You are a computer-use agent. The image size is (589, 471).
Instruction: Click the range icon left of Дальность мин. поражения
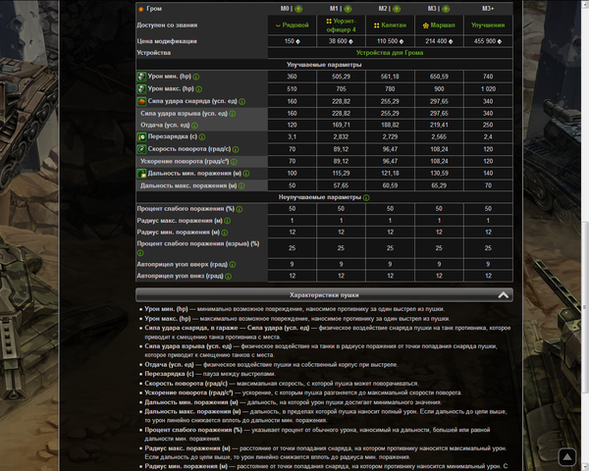(141, 174)
